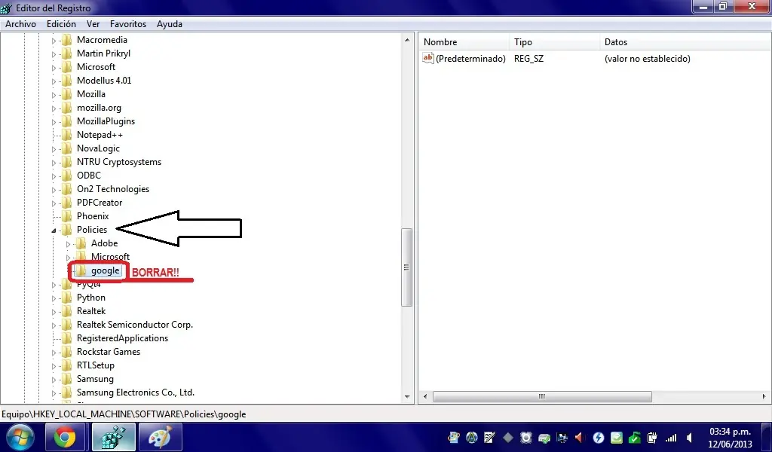Viewport: 772px width, 452px height.
Task: Open the Ayuda menu
Action: [170, 24]
